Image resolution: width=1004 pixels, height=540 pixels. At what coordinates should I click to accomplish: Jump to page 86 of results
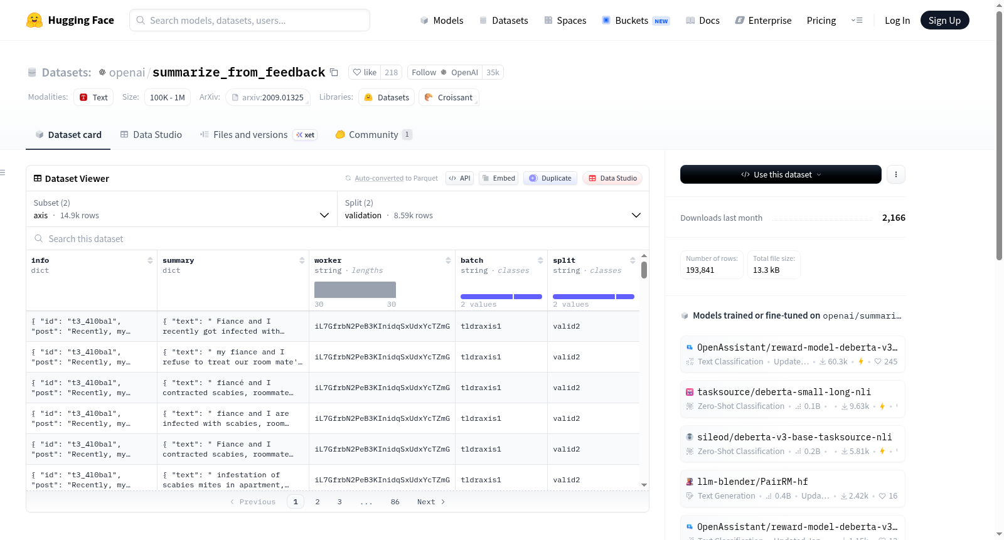tap(395, 502)
